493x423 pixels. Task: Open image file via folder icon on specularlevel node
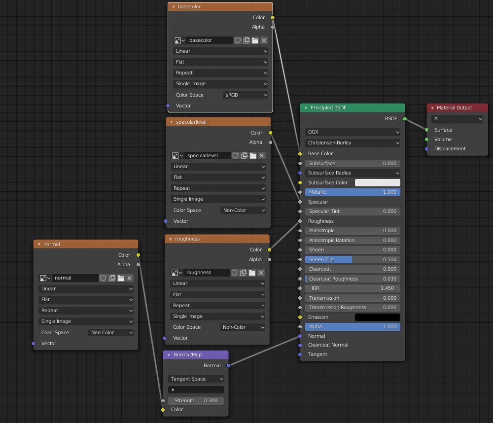tap(253, 156)
